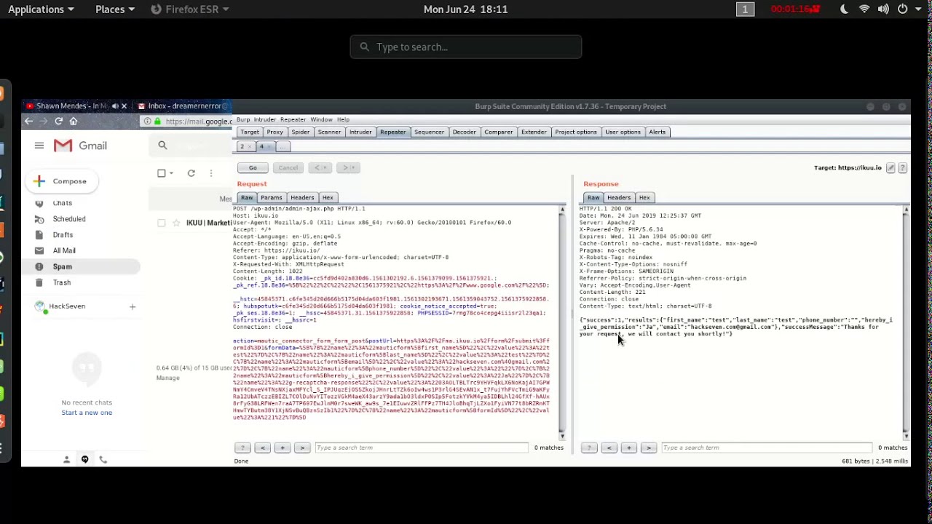Click response search plus options button
Screen dimensions: 932x524
[x=629, y=448]
